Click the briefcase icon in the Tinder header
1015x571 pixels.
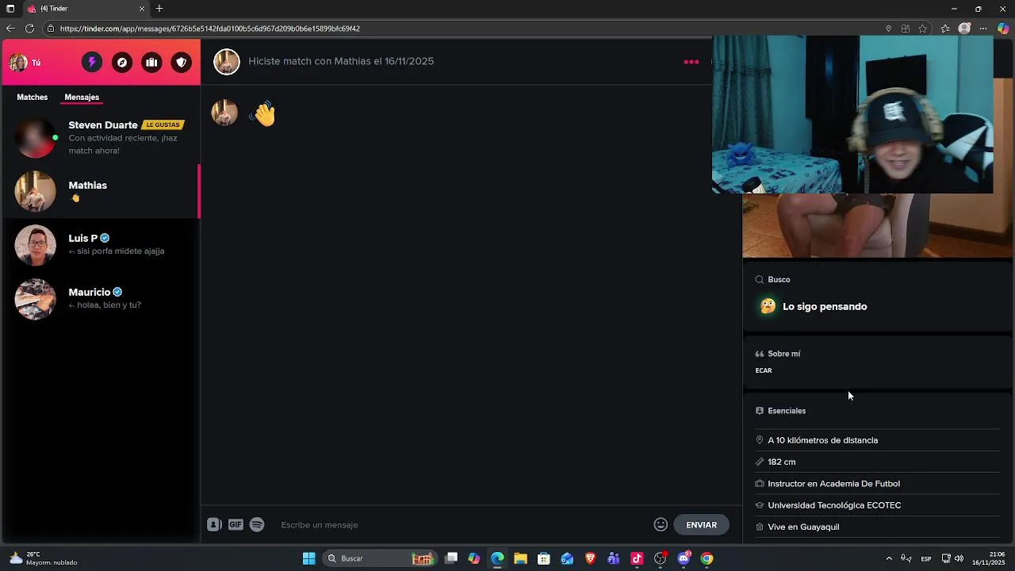coord(151,63)
